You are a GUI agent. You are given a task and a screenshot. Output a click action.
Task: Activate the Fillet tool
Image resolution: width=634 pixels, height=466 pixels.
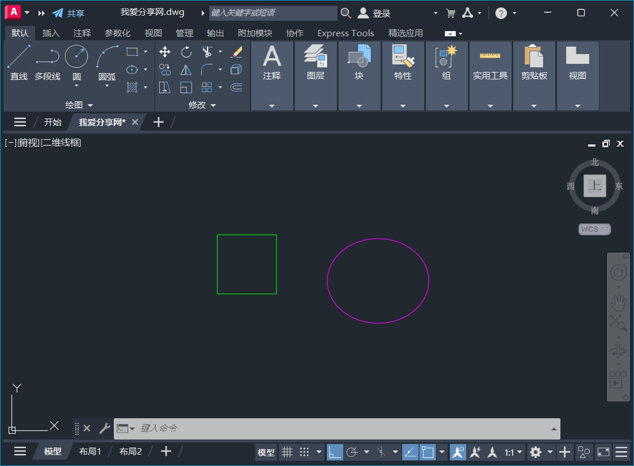coord(206,70)
